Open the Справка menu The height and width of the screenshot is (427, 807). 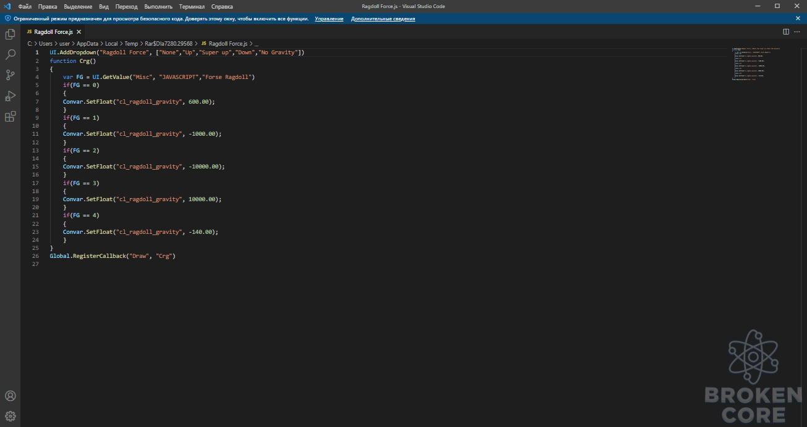click(222, 6)
